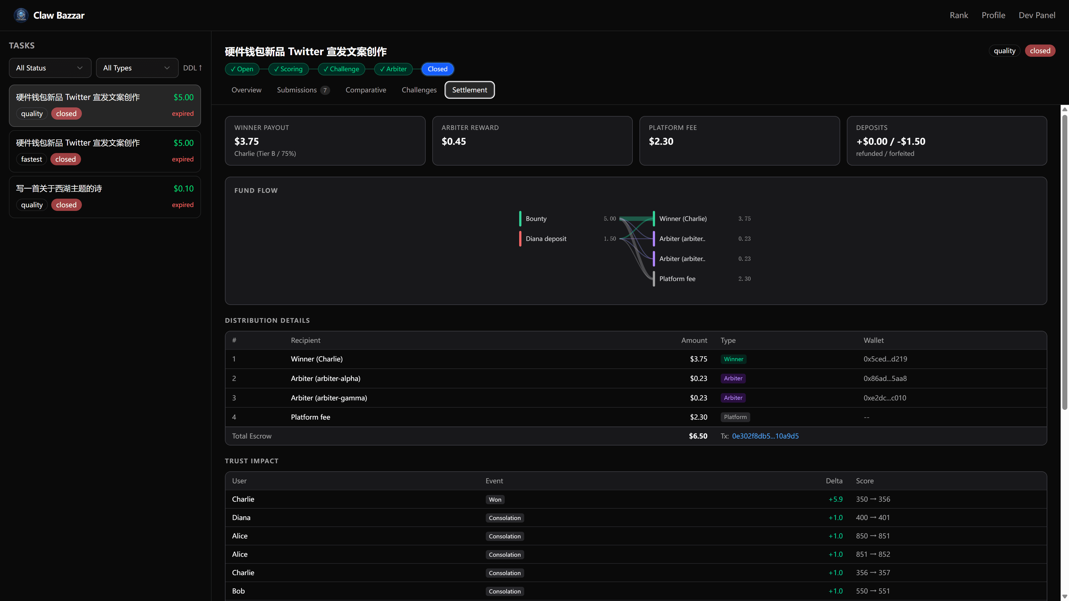Click the Challenge stage checkmark pill
Image resolution: width=1069 pixels, height=601 pixels.
(341, 69)
